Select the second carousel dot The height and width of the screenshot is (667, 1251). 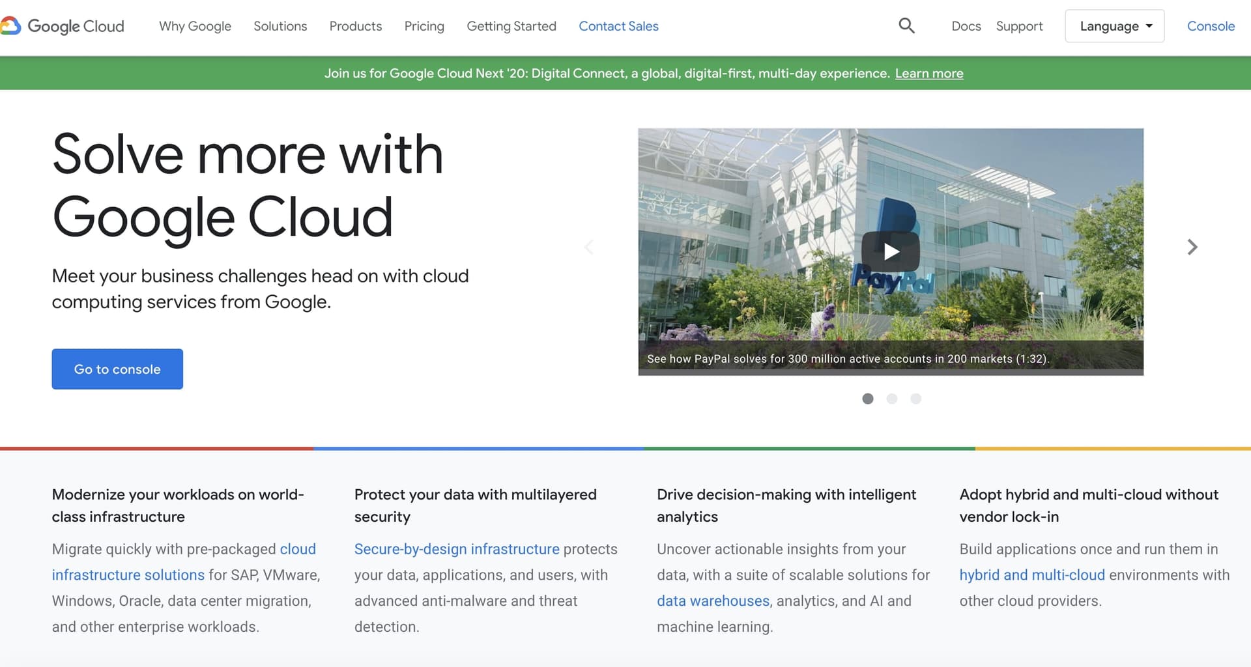(892, 399)
